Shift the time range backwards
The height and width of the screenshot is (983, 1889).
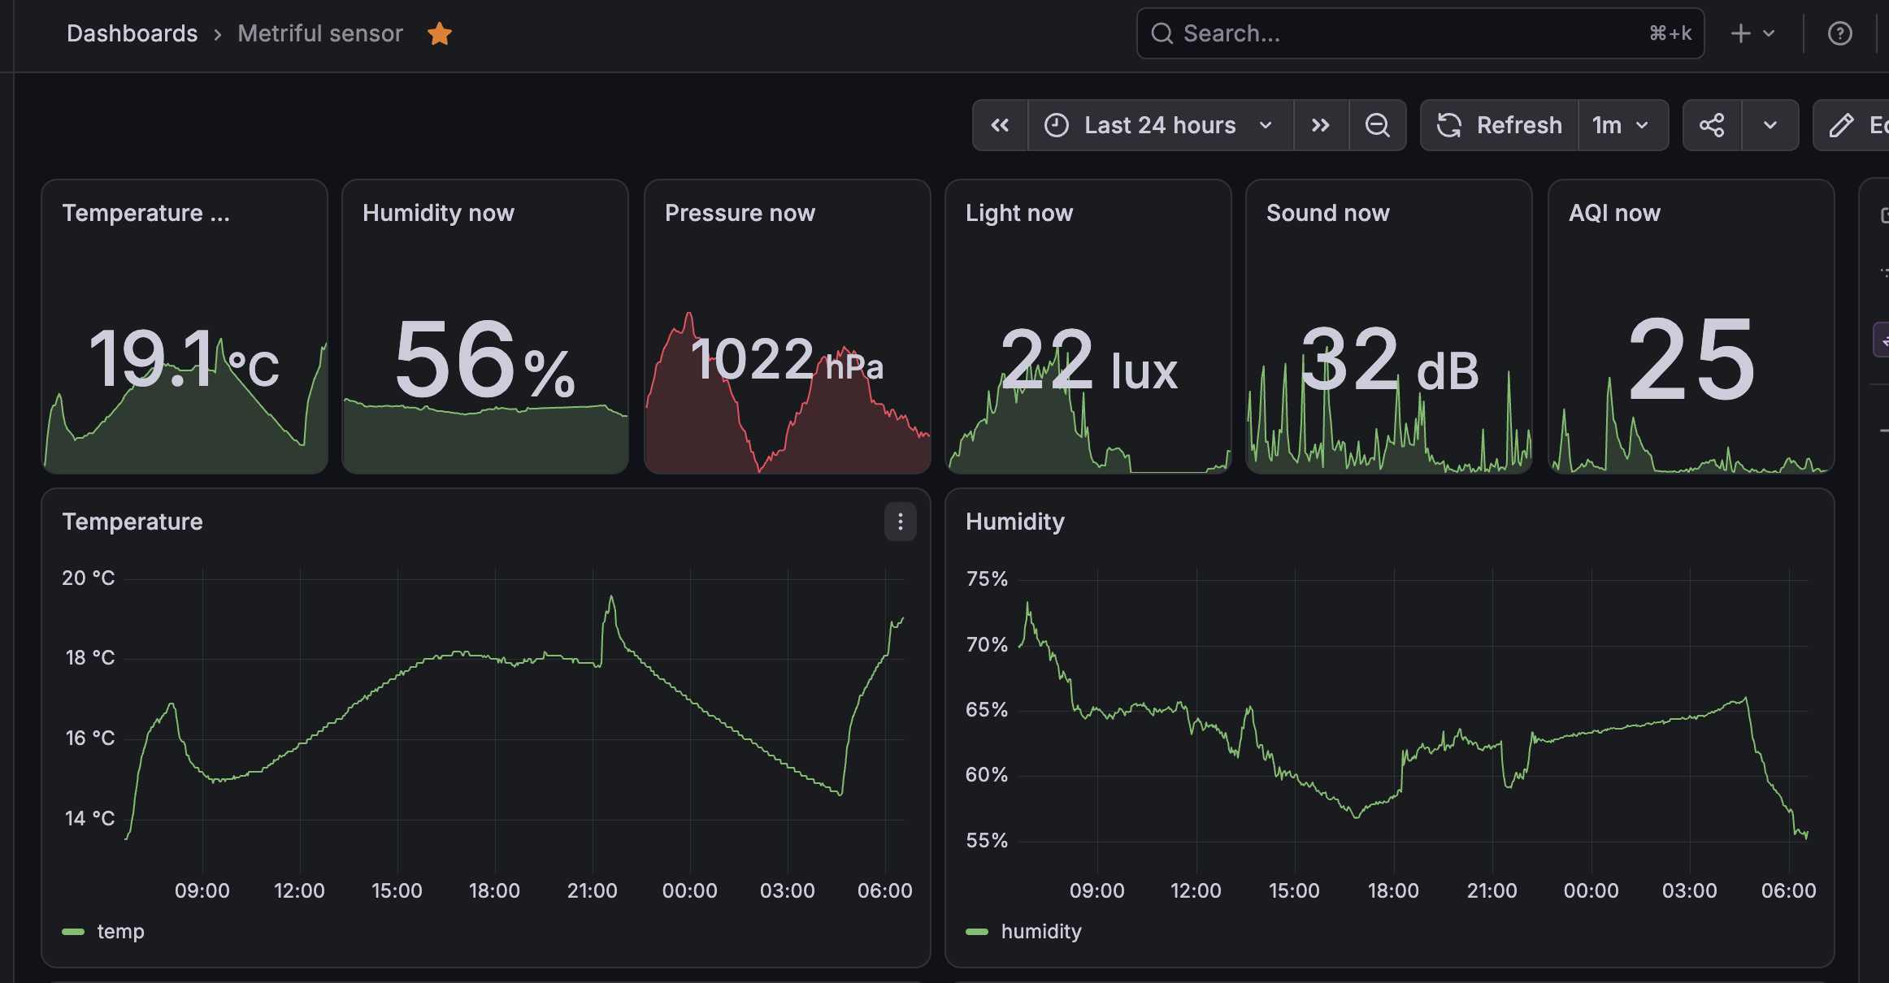[x=1000, y=125]
